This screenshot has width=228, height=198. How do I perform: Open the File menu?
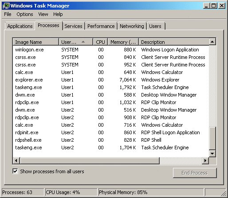pos(8,14)
